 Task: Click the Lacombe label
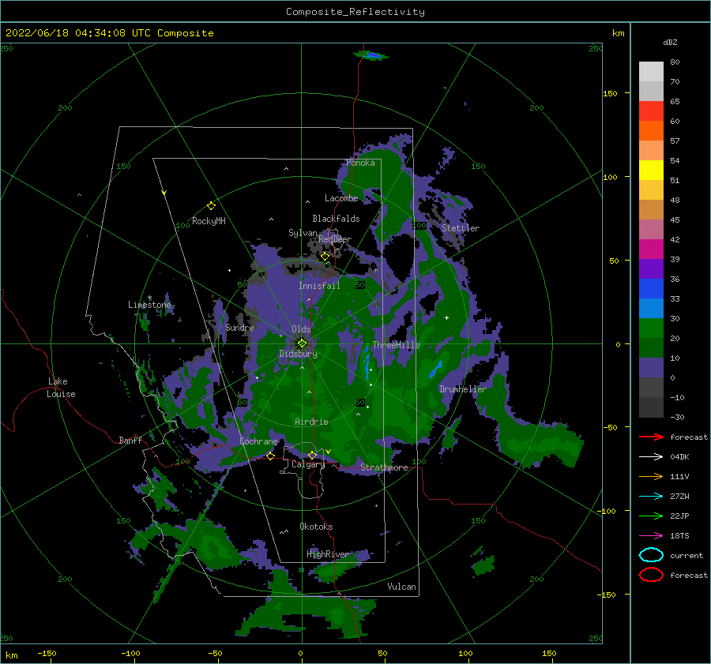pos(341,198)
